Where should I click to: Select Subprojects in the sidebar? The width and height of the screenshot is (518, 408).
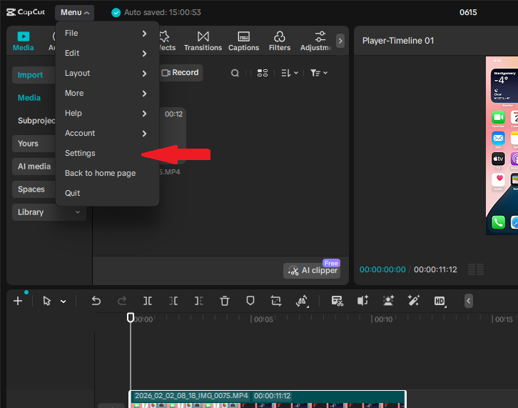click(x=36, y=121)
